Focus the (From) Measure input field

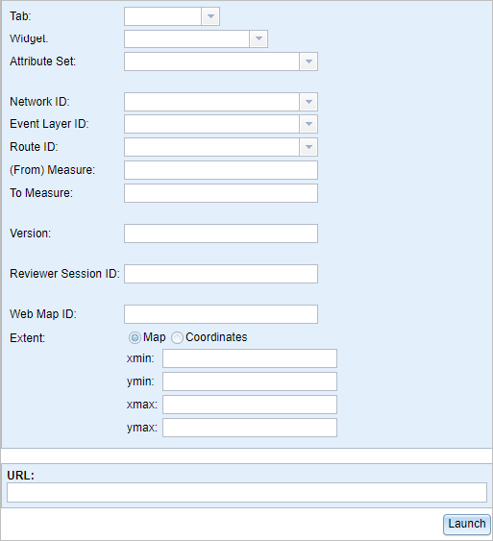click(221, 170)
